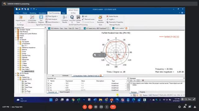Switch to the Home ribbon tab
The width and height of the screenshot is (199, 111).
[x=25, y=13]
